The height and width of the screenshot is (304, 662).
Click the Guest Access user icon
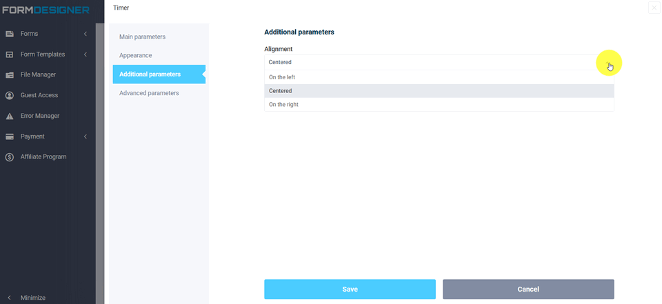coord(10,95)
